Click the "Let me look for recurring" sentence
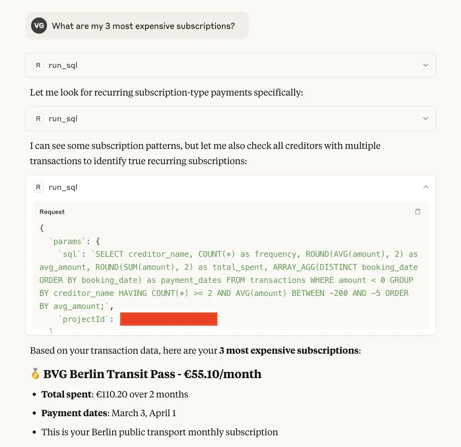 166,92
